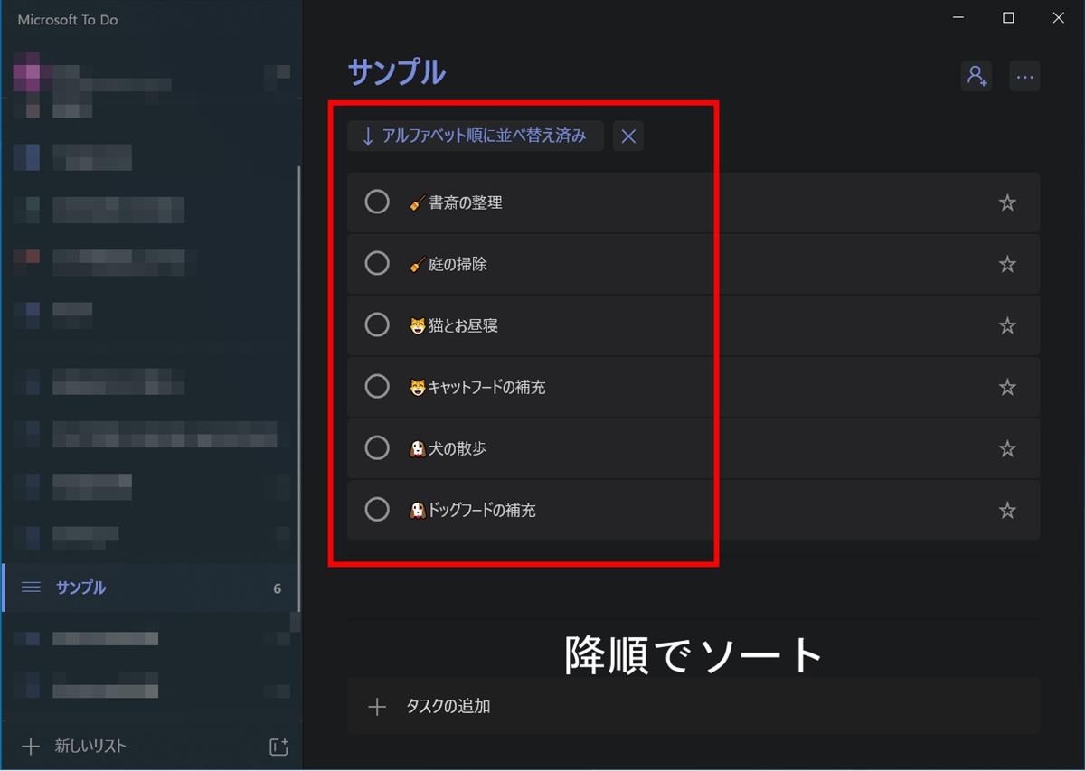The width and height of the screenshot is (1085, 771).
Task: Tick the ドッグフードの補充 completion circle
Action: 377,510
